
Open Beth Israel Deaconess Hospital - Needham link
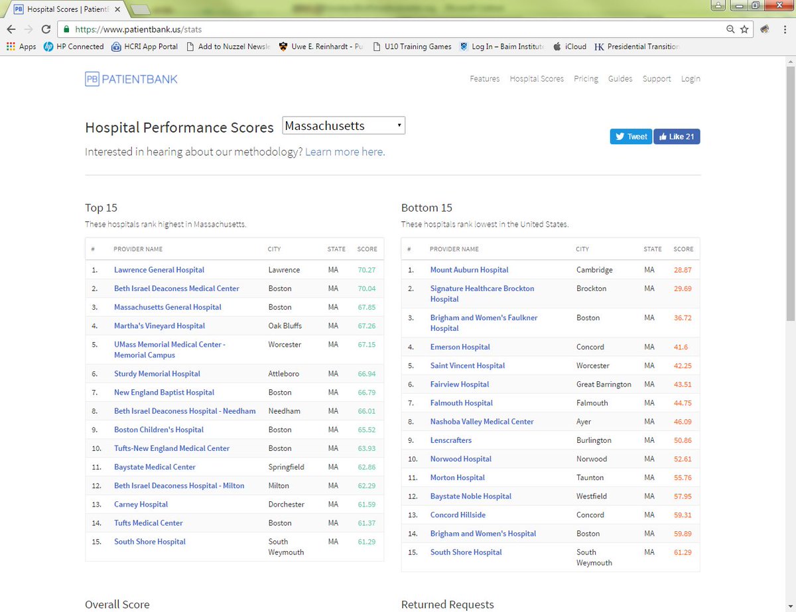point(185,411)
